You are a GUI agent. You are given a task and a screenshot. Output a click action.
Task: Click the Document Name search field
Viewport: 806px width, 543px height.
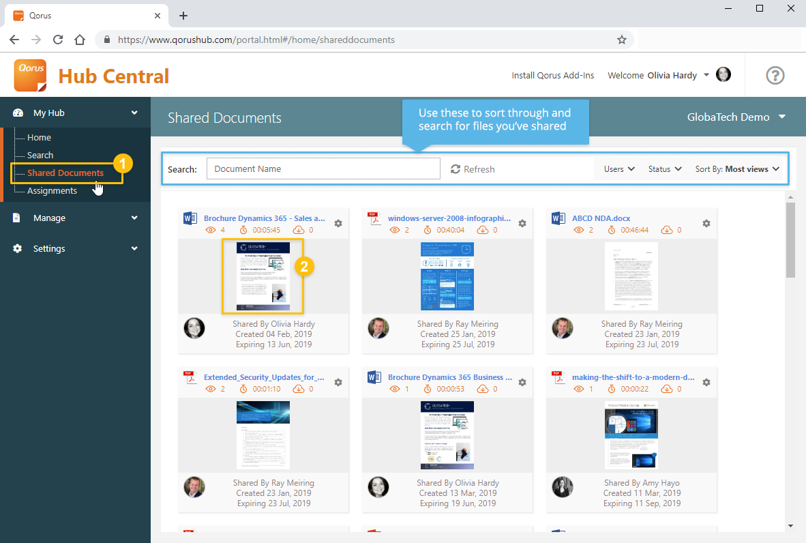click(x=323, y=168)
